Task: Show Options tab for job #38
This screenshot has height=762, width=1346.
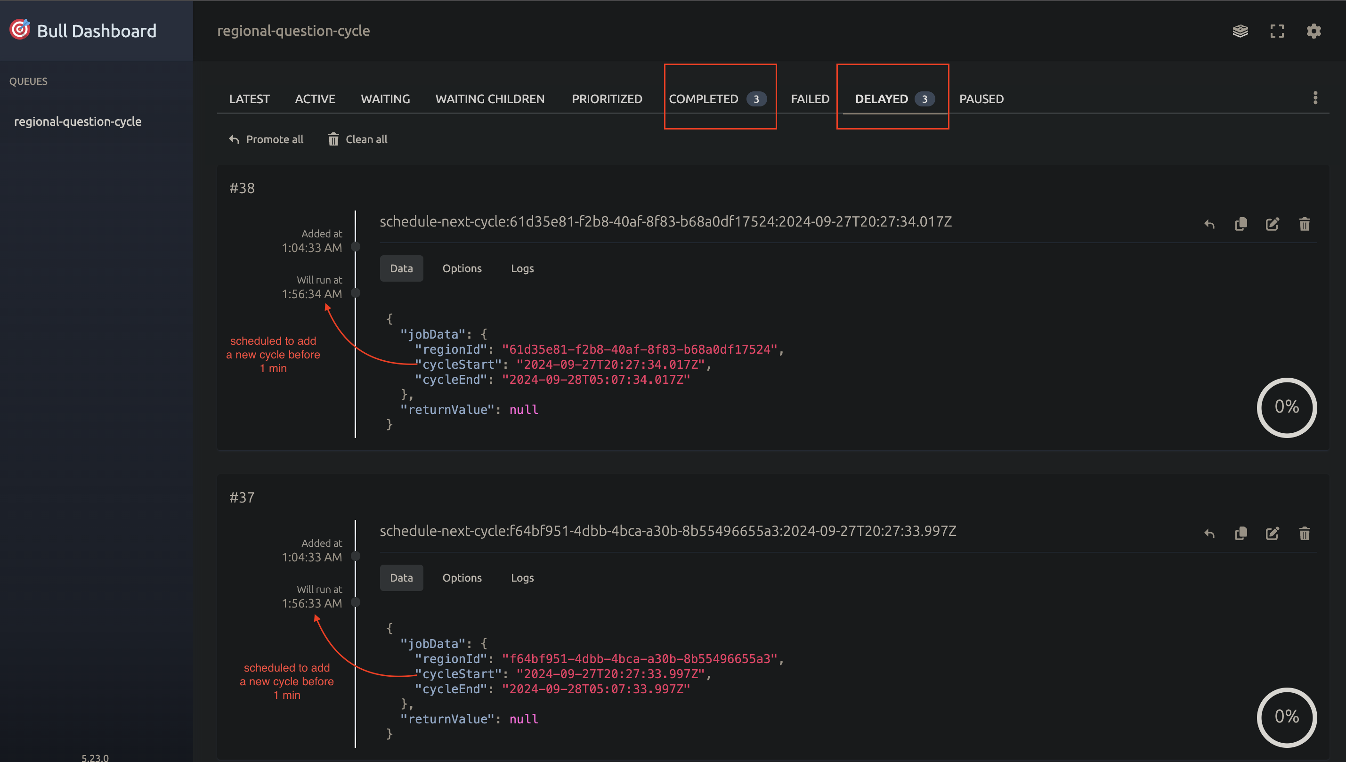Action: (x=462, y=268)
